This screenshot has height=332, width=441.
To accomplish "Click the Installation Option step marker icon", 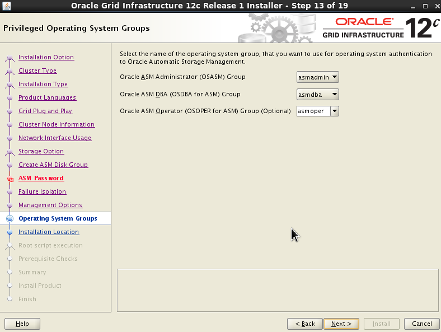I will [x=10, y=58].
